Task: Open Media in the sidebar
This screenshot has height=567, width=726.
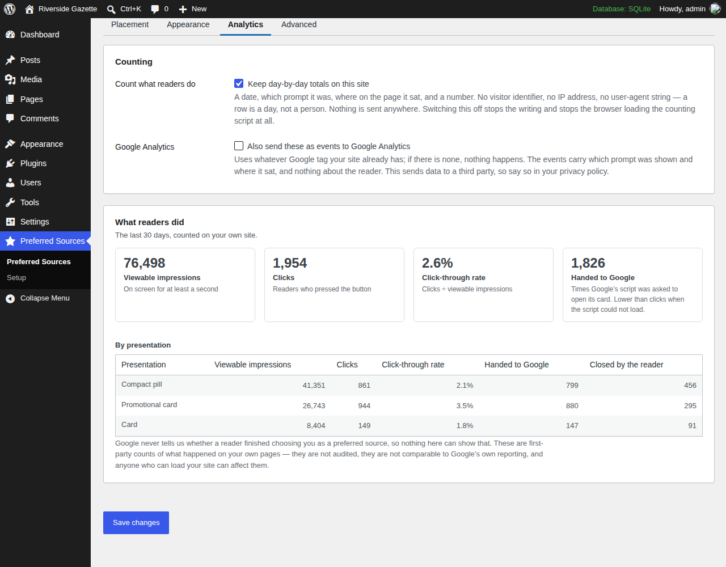Action: (45, 79)
